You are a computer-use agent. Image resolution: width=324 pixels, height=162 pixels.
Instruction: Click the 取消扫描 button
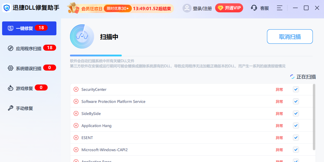[290, 37]
